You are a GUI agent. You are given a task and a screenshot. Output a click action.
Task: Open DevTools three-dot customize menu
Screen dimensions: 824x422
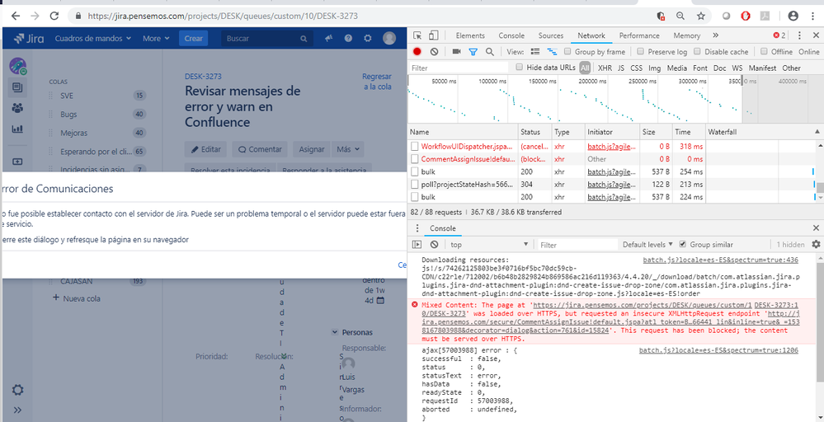pyautogui.click(x=799, y=35)
